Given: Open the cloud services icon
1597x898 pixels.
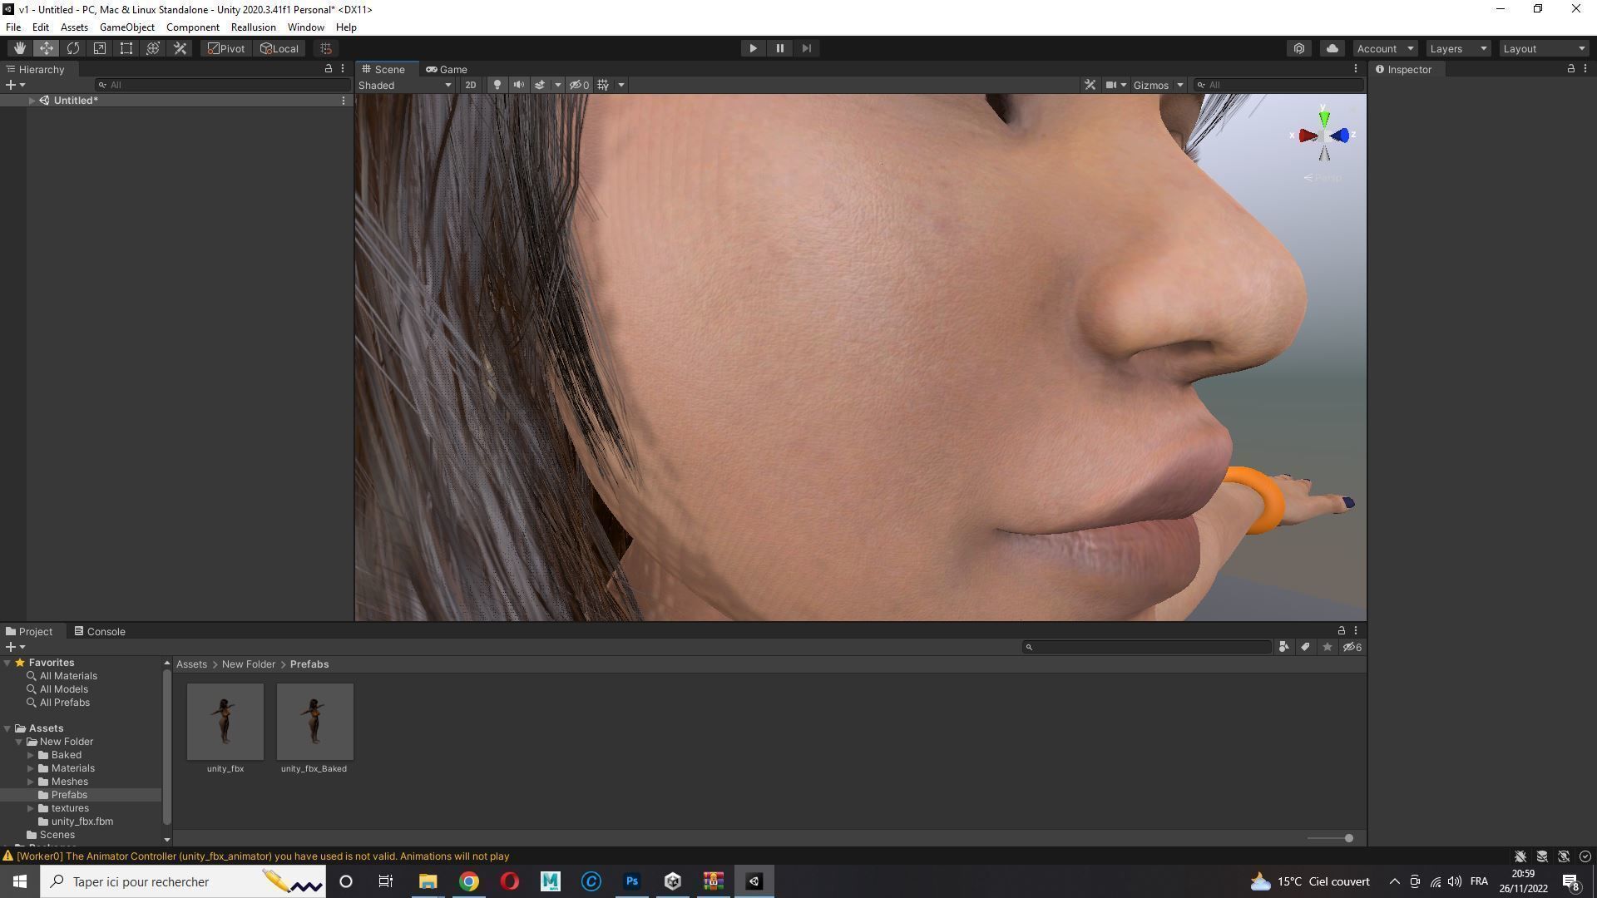Looking at the screenshot, I should pyautogui.click(x=1332, y=48).
